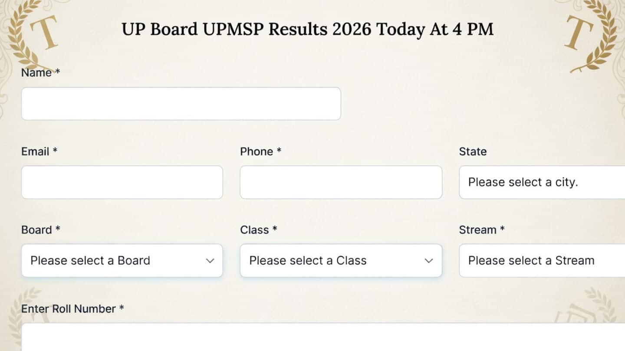Click the Name field label
Screen dimensions: 625x351
pyautogui.click(x=36, y=72)
